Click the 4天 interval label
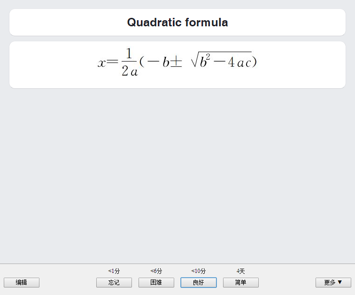The image size is (355, 295). tap(241, 271)
